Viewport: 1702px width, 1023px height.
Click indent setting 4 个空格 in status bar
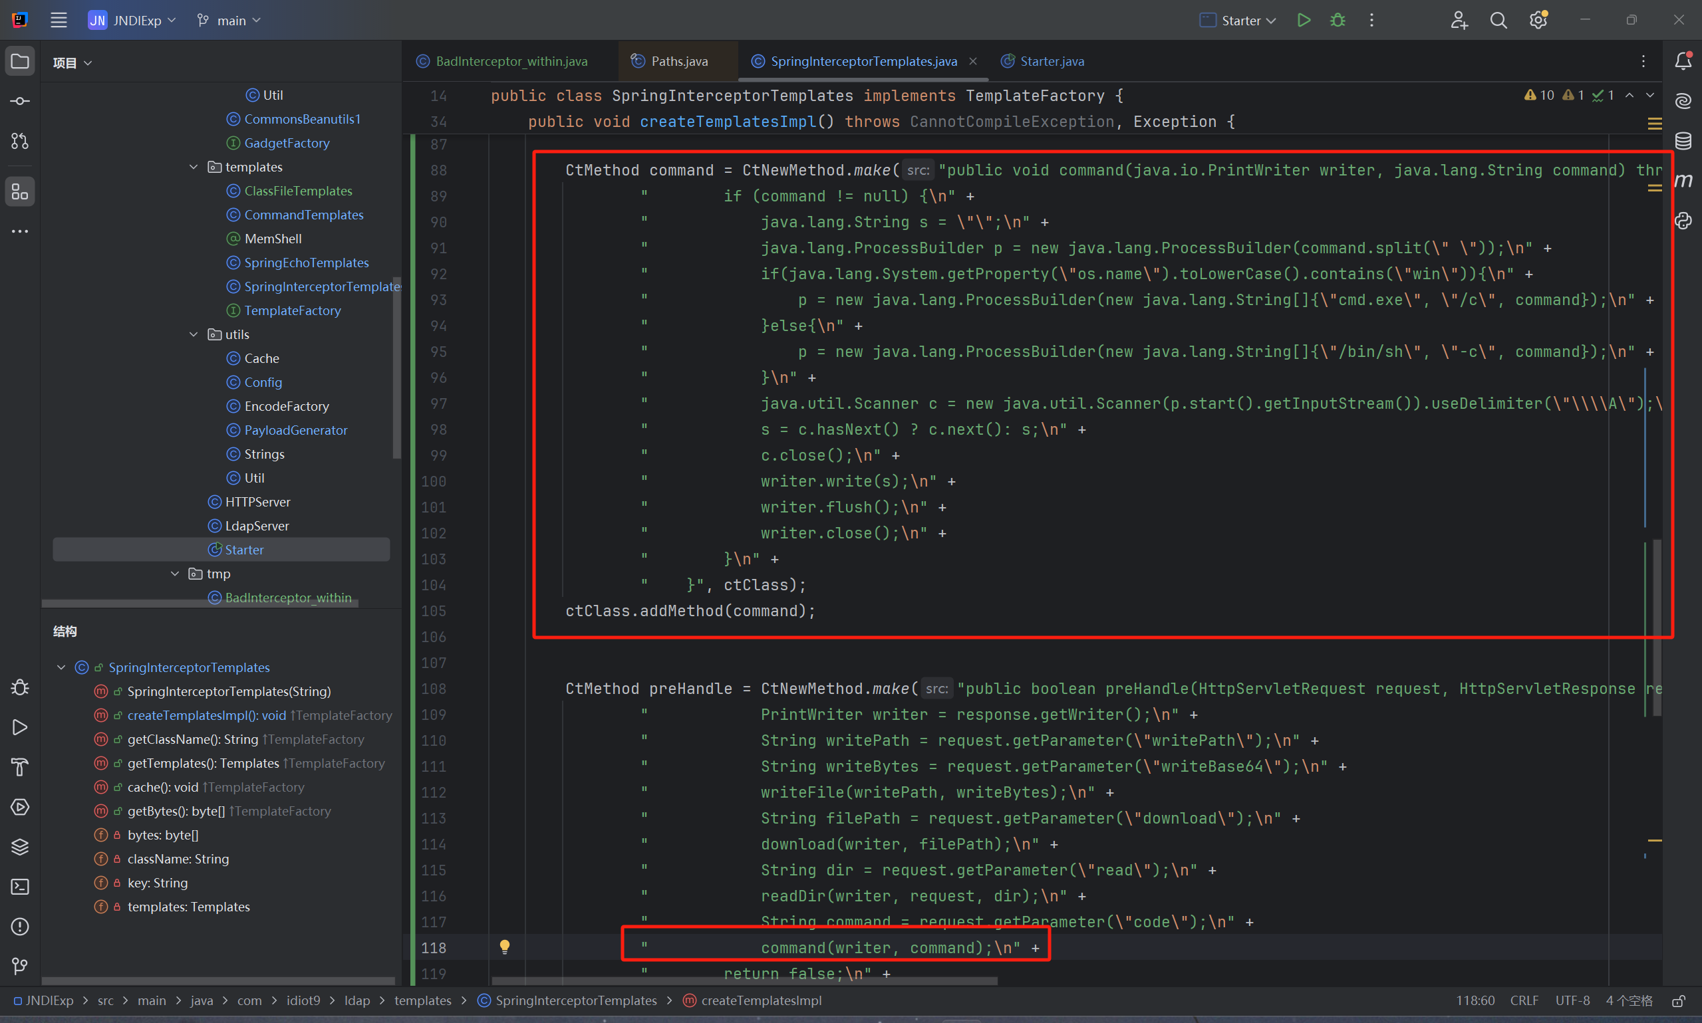[1629, 1000]
